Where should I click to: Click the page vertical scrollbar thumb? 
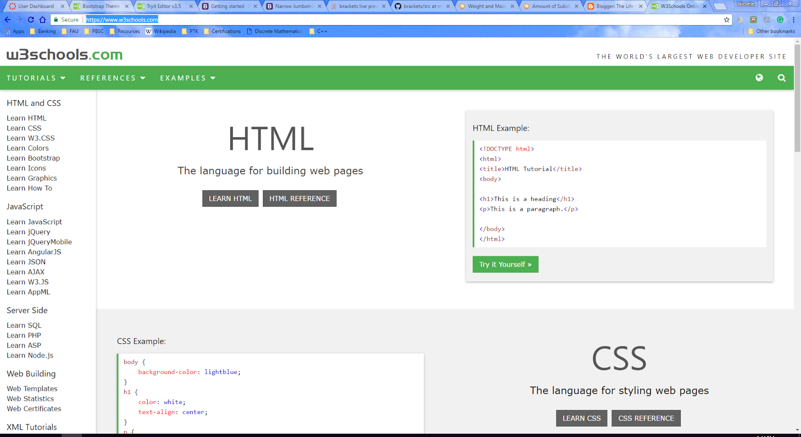tap(797, 98)
